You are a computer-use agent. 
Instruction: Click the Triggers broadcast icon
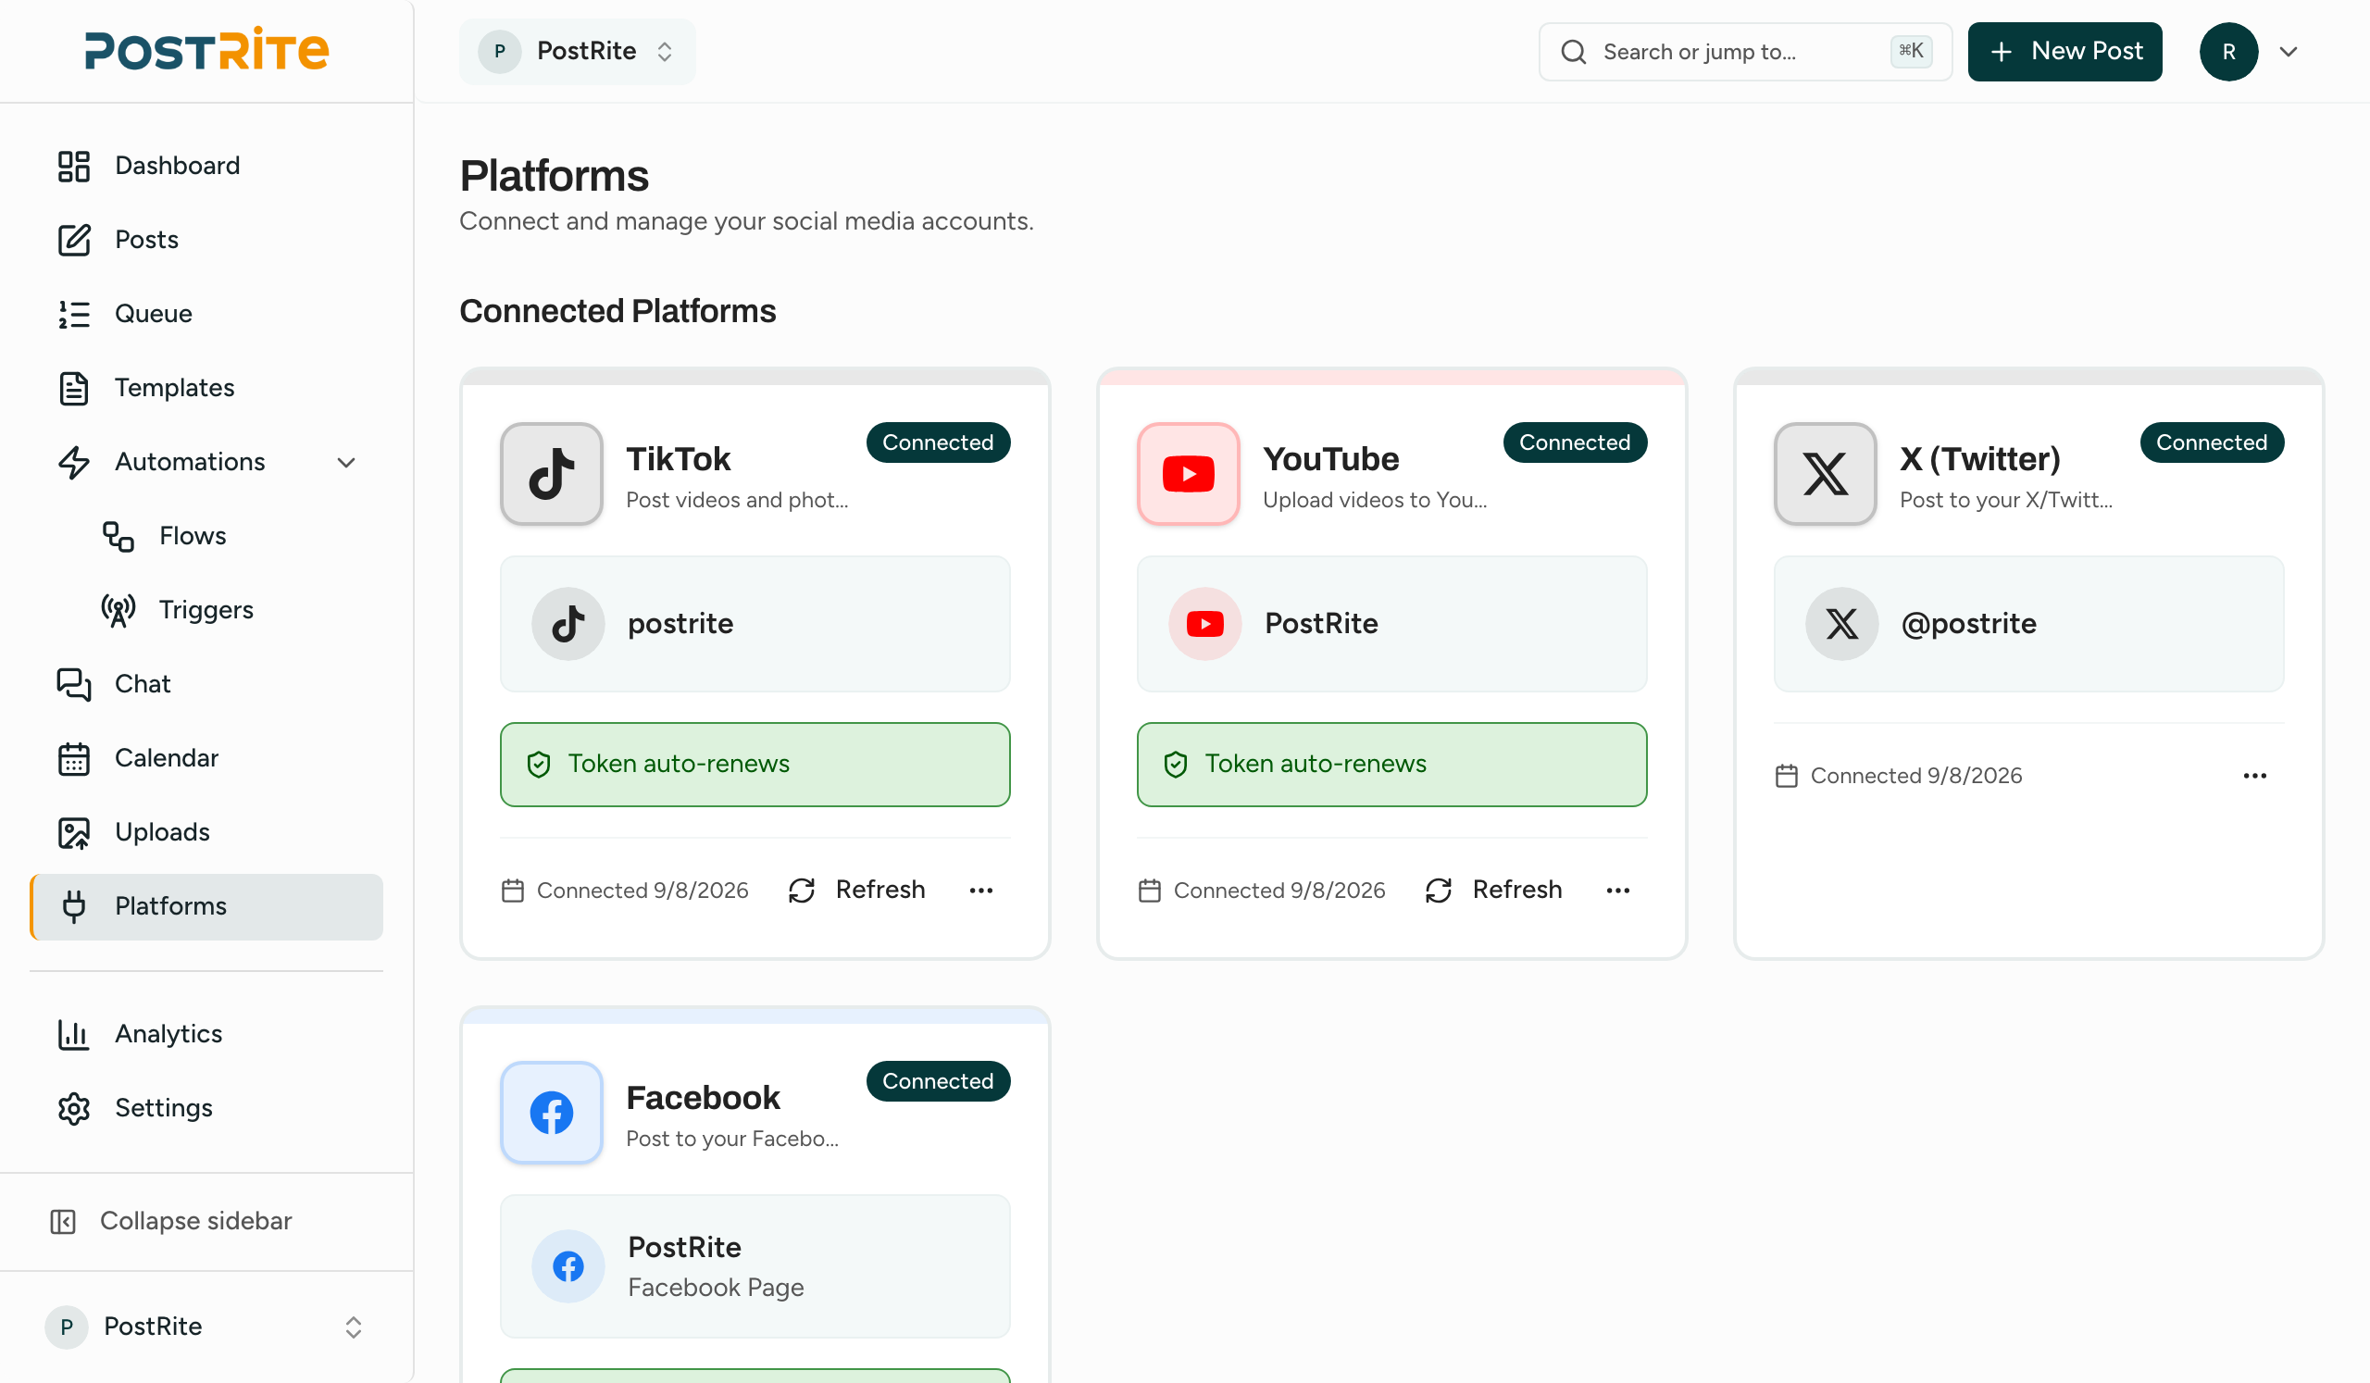tap(118, 610)
